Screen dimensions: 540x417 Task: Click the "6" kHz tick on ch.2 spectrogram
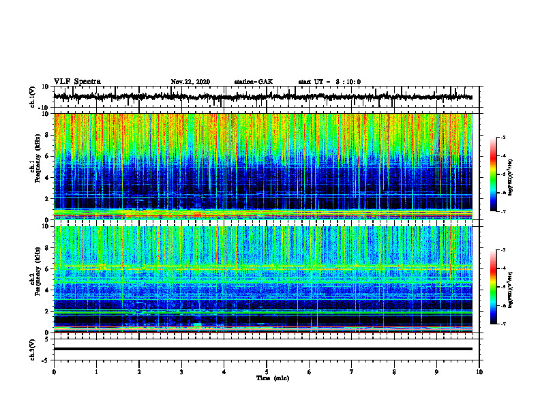[x=47, y=269]
